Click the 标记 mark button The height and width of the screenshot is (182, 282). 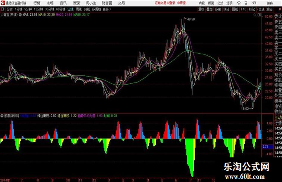[x=252, y=9]
